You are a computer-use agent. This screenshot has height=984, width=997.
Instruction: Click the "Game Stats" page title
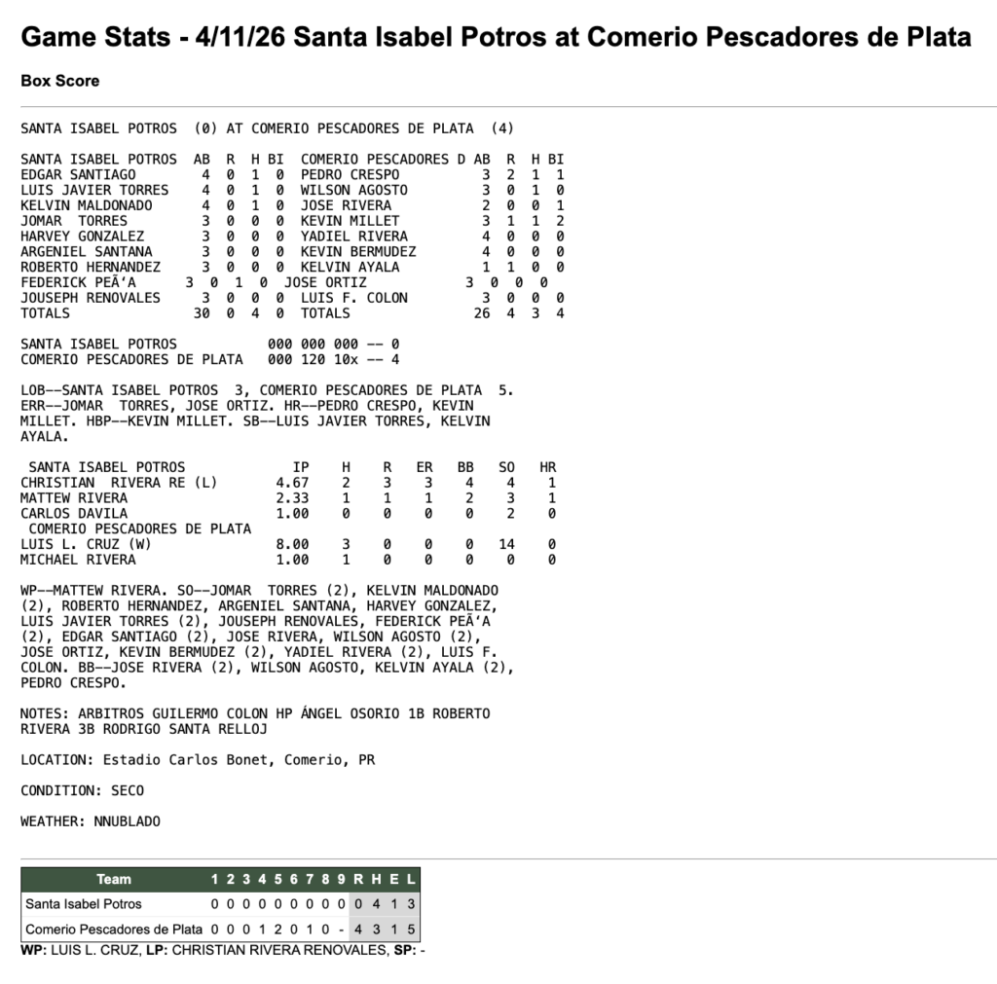496,37
